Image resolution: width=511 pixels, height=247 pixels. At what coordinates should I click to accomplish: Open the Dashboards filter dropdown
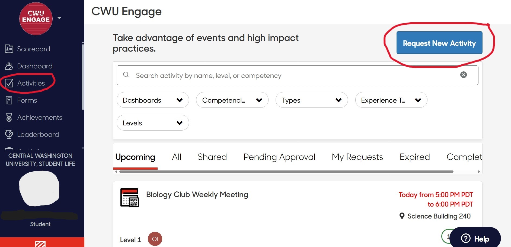[152, 100]
